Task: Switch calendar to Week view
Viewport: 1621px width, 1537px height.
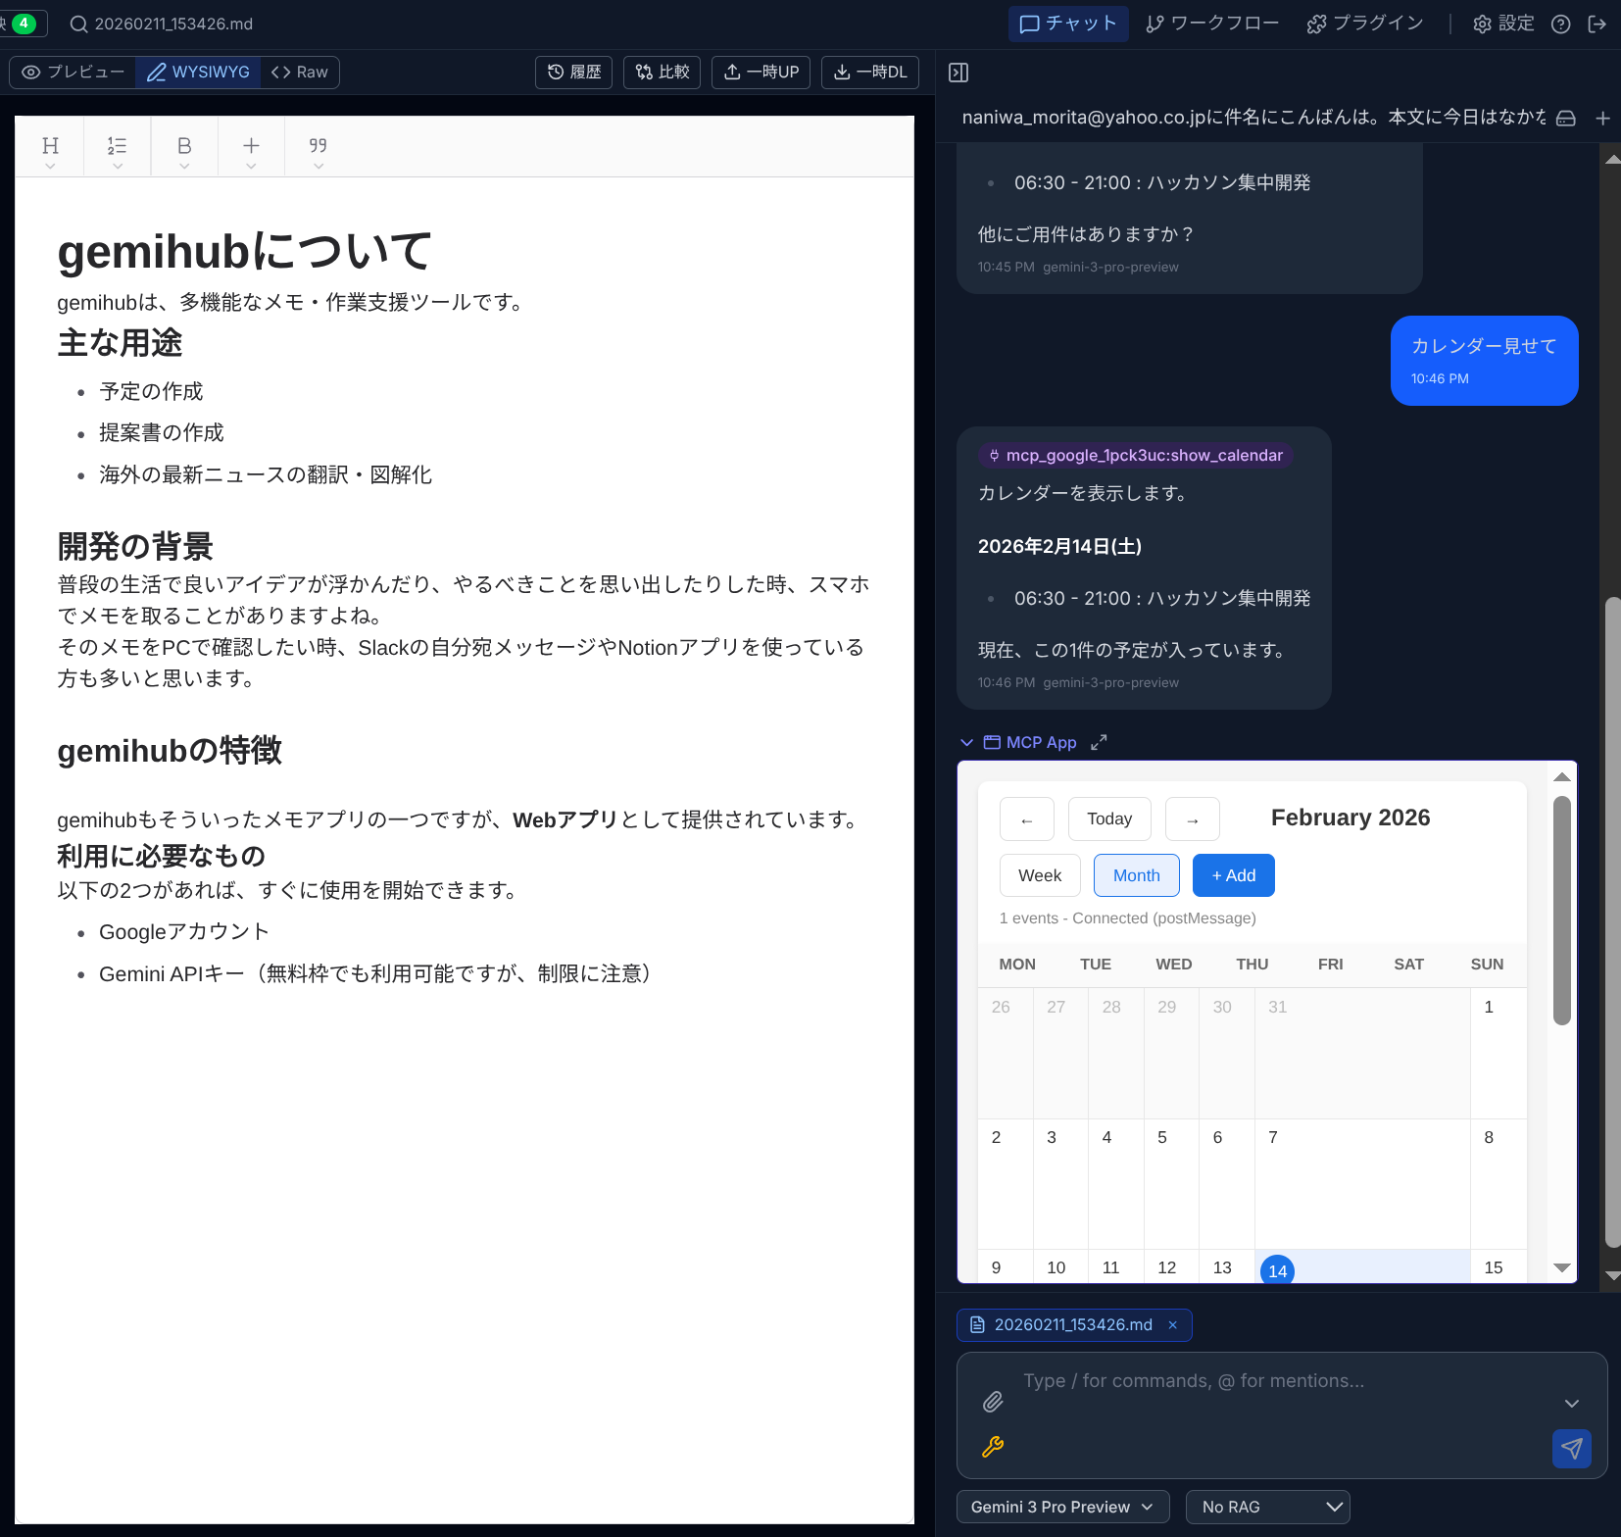Action: (x=1039, y=875)
